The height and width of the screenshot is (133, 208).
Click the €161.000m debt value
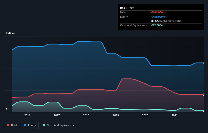158,12
